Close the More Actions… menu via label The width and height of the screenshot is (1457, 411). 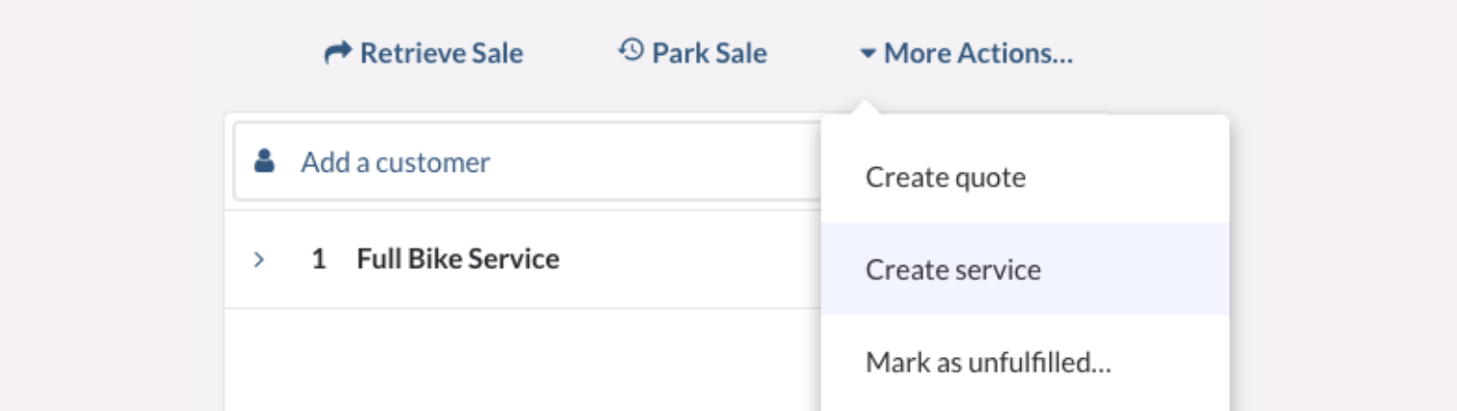pyautogui.click(x=977, y=53)
